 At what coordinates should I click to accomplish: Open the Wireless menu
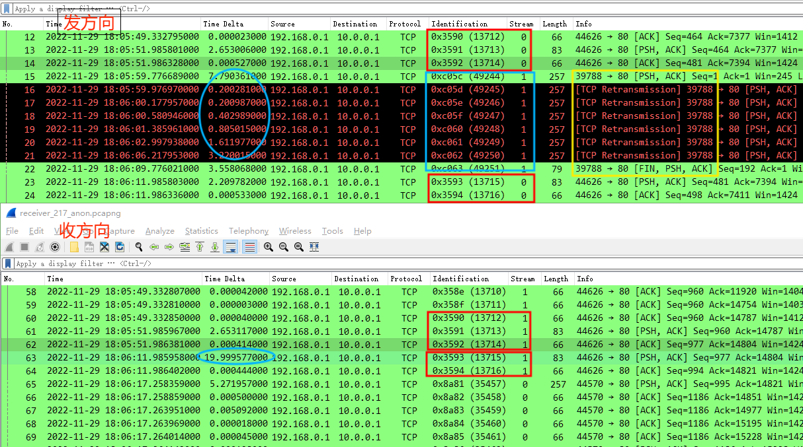tap(295, 230)
